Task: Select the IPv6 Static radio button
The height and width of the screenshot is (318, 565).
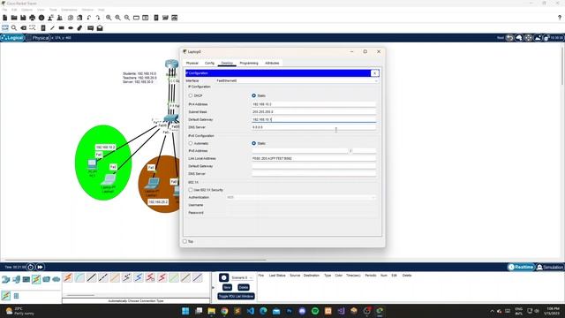Action: 253,143
